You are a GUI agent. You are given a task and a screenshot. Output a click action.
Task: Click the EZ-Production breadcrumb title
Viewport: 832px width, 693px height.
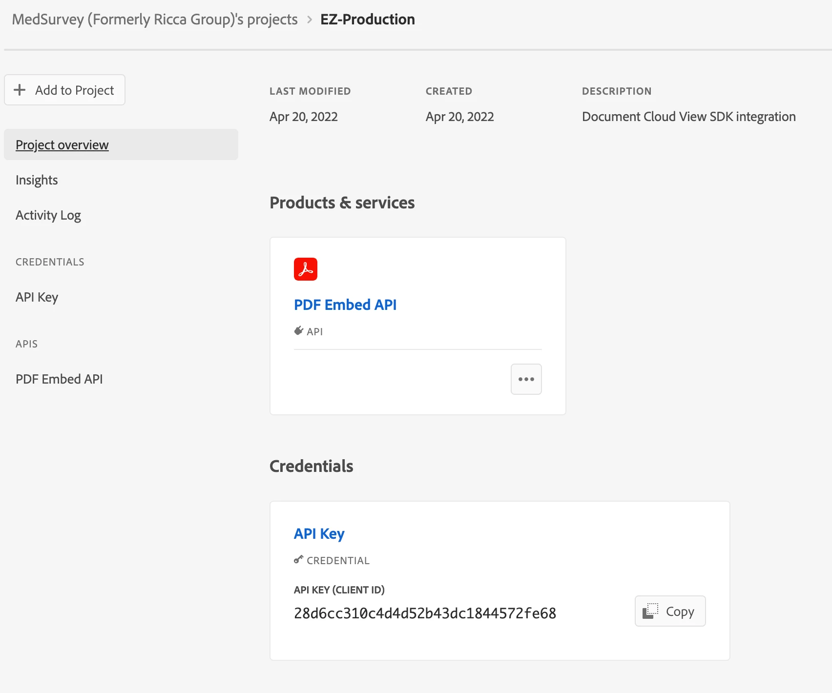[x=368, y=20]
